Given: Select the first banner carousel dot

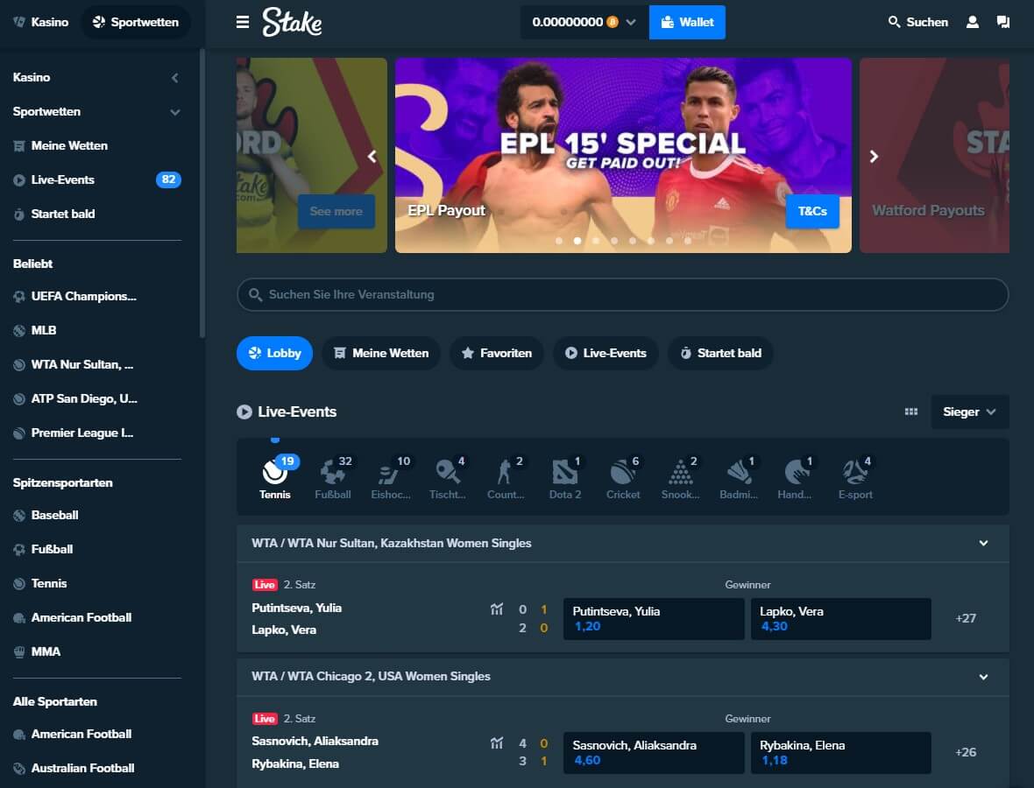Looking at the screenshot, I should click(559, 241).
